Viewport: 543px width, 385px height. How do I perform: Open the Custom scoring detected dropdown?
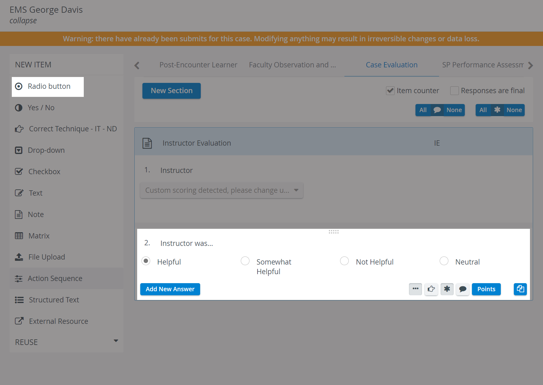pos(222,190)
